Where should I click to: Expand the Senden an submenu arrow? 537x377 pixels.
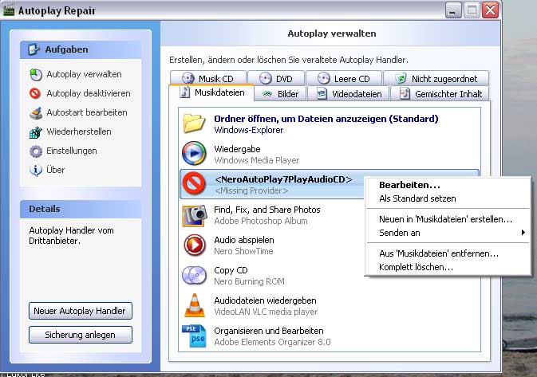tap(523, 233)
